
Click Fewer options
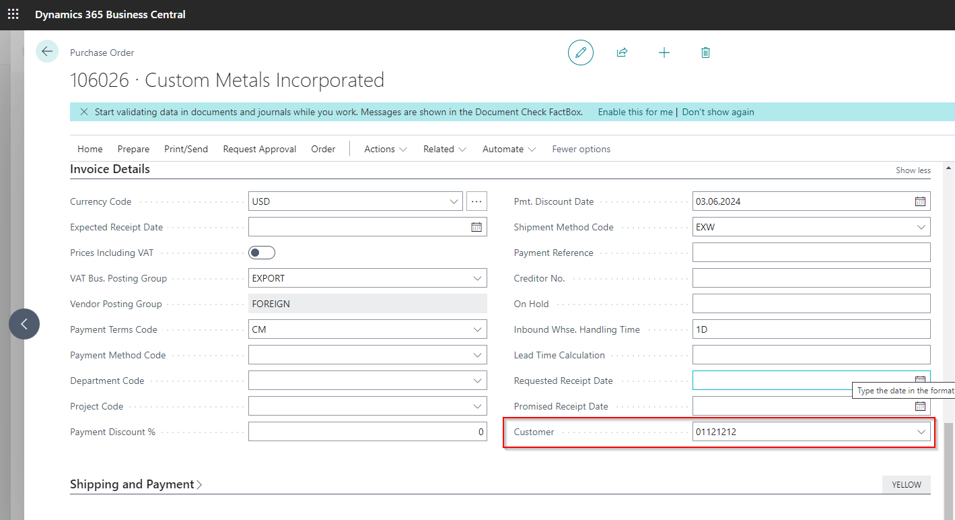(581, 149)
